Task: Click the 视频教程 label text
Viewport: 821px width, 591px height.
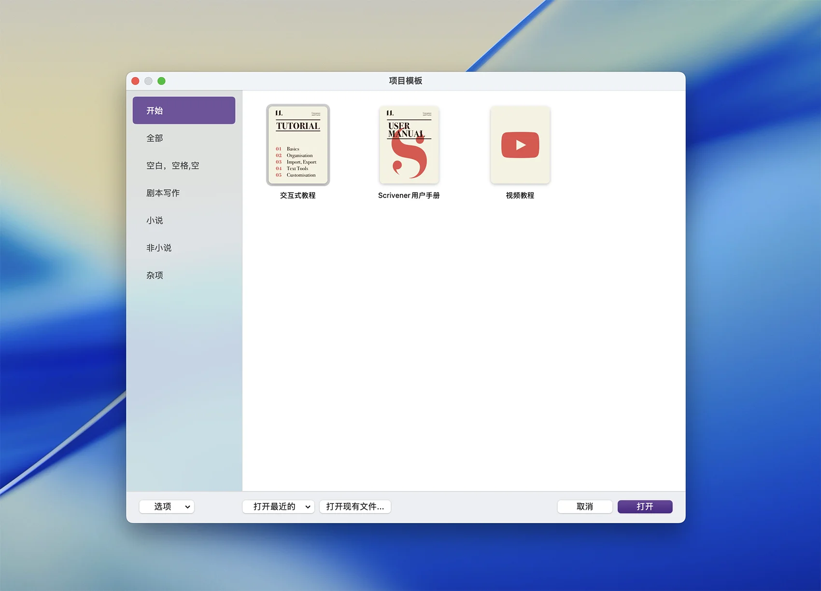Action: coord(520,195)
